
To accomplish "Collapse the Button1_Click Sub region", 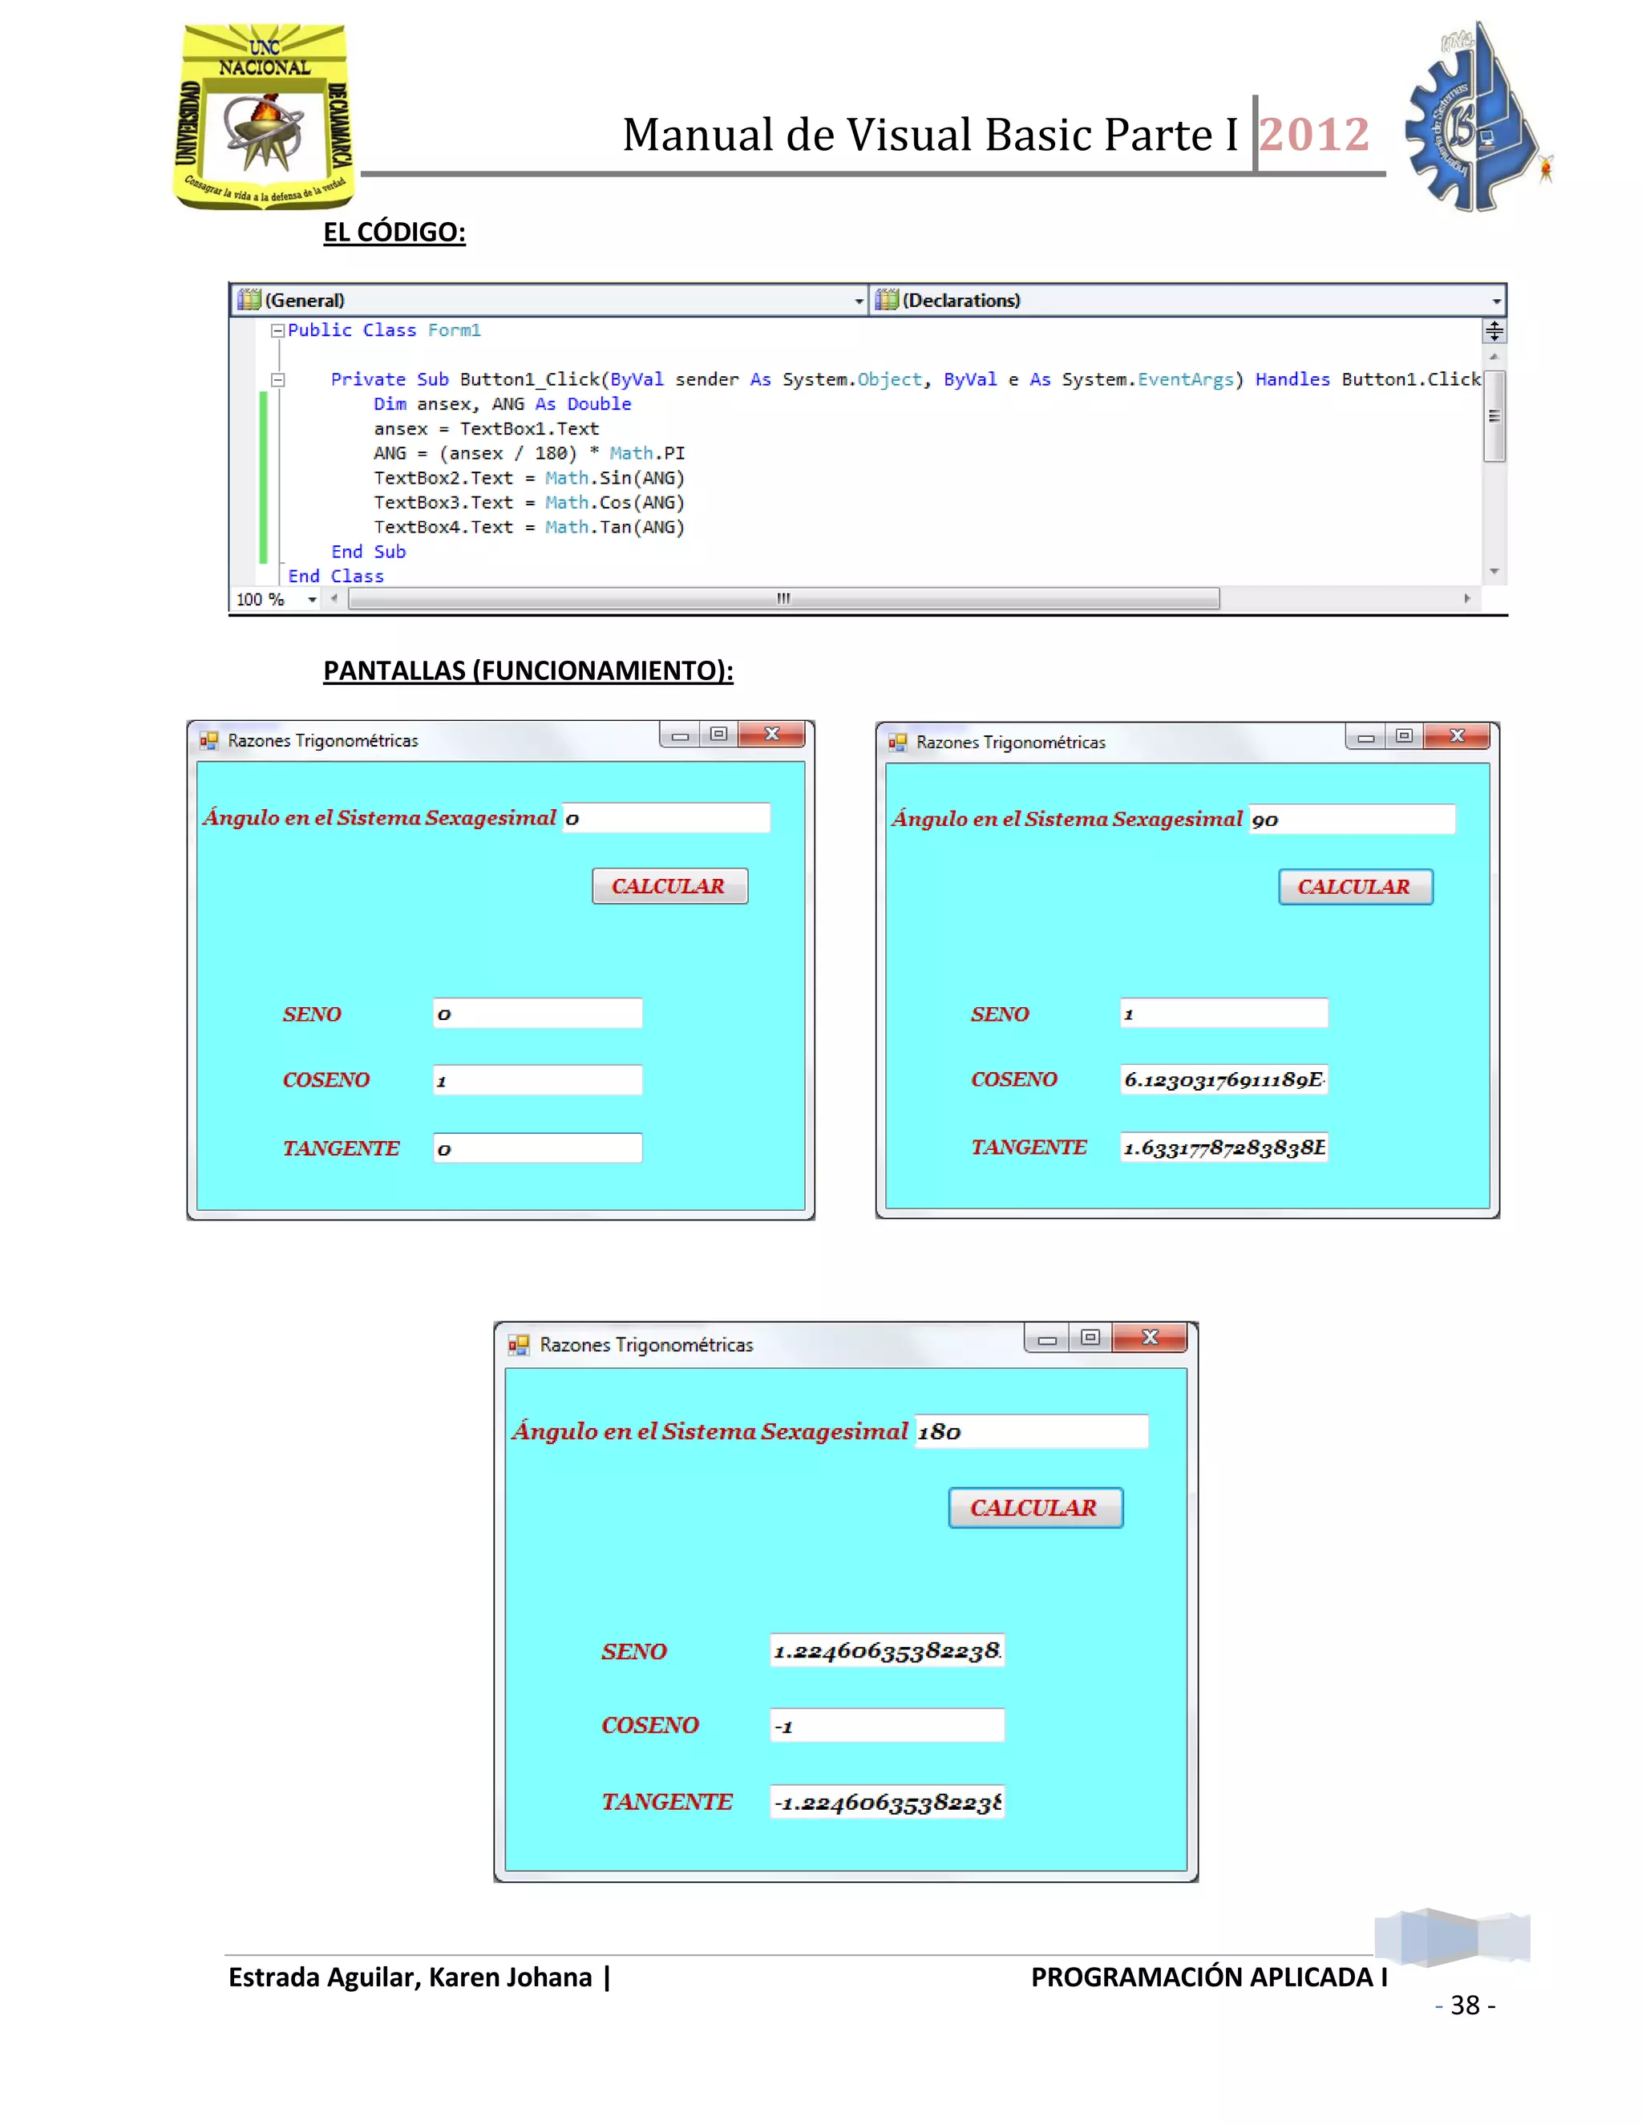I will [x=277, y=380].
